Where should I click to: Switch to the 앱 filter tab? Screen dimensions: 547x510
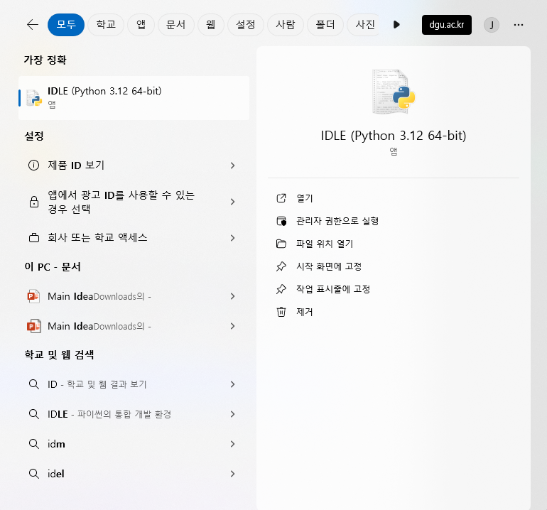pyautogui.click(x=141, y=25)
